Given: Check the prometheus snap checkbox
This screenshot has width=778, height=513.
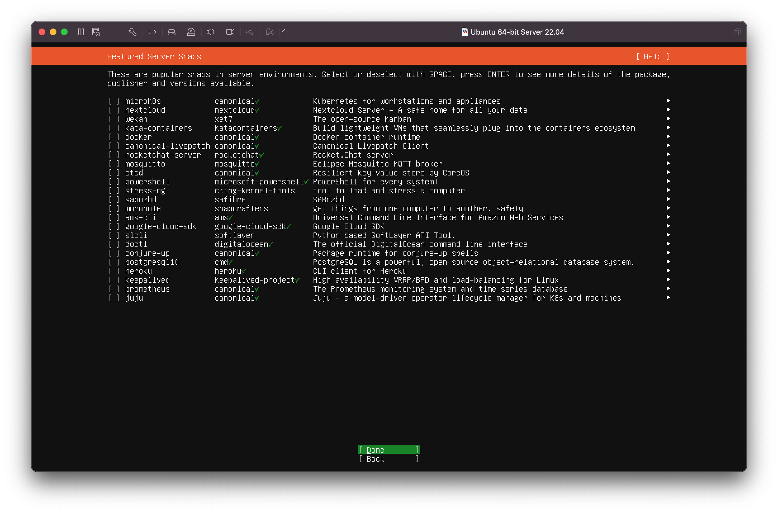Looking at the screenshot, I should click(x=113, y=289).
